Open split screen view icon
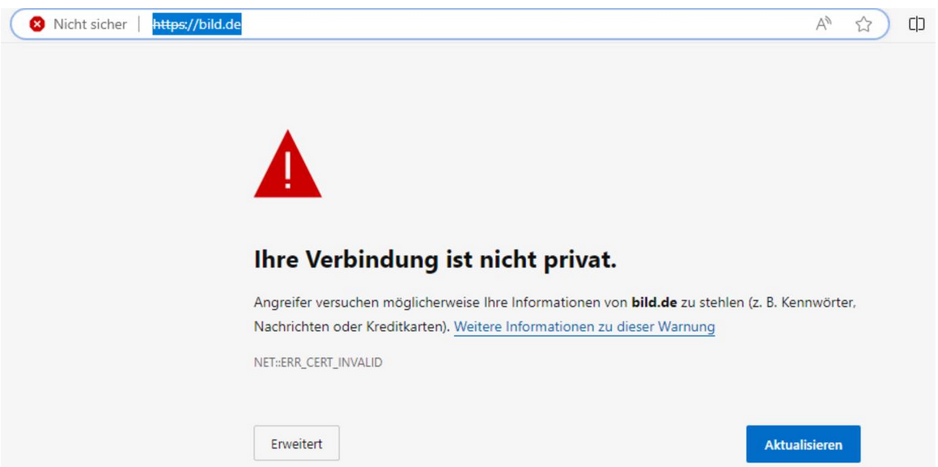 coord(916,24)
